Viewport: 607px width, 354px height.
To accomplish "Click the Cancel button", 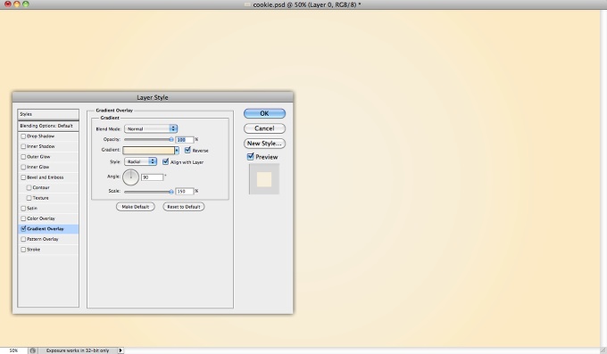I will [x=264, y=128].
